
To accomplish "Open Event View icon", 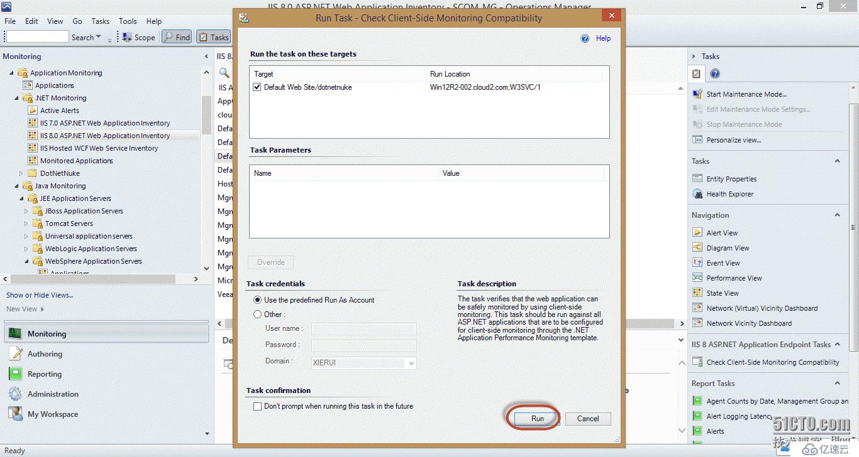I will tap(697, 263).
